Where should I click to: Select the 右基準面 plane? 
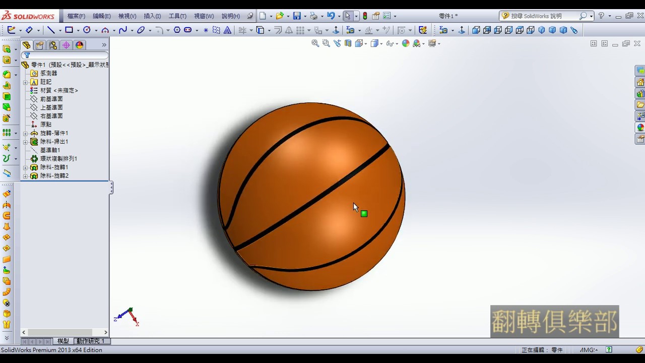(x=51, y=116)
